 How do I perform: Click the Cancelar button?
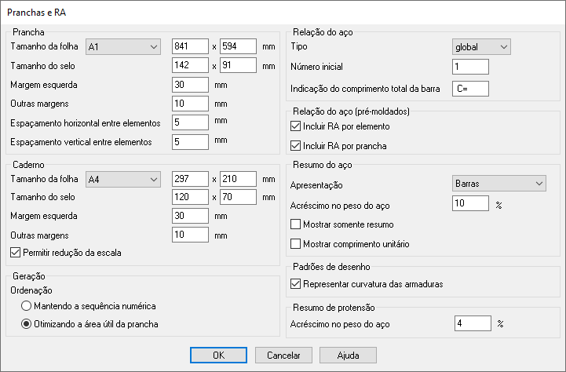pyautogui.click(x=284, y=356)
